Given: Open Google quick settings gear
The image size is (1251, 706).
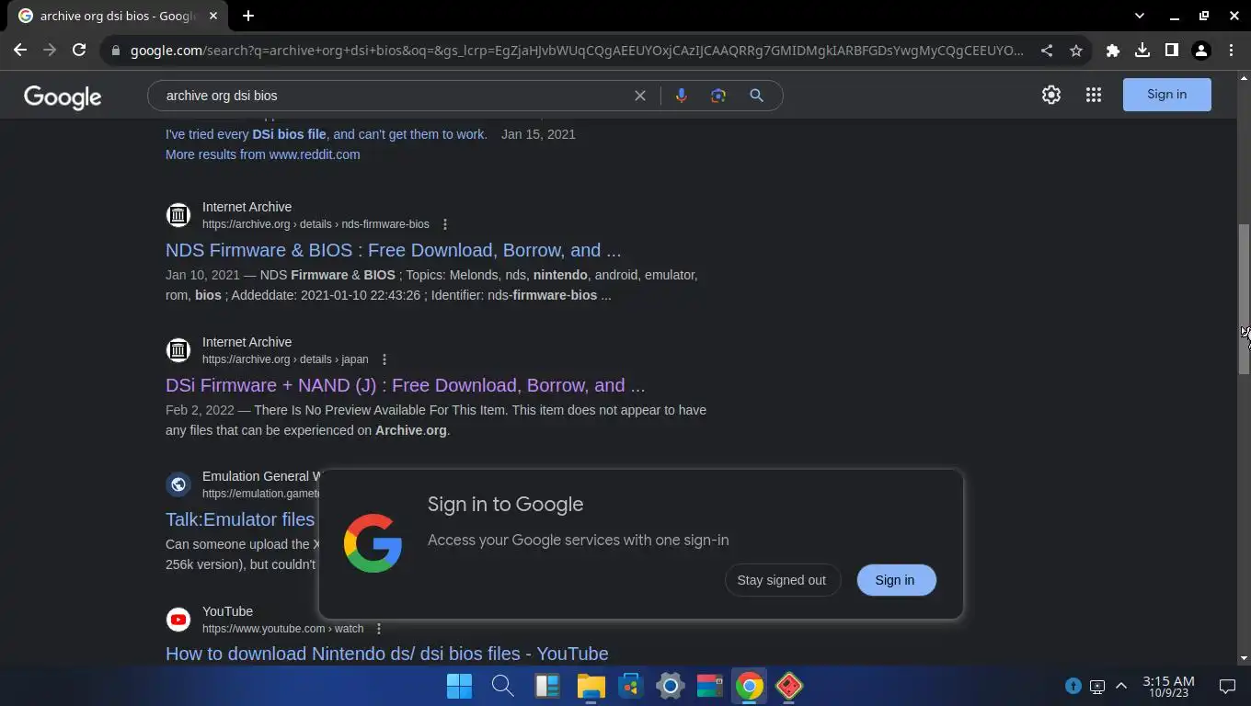Looking at the screenshot, I should click(1051, 95).
